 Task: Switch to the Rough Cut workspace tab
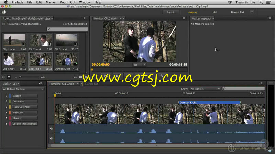(238, 12)
